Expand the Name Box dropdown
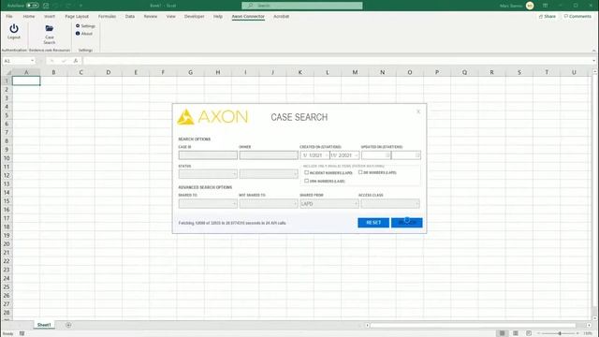The width and height of the screenshot is (599, 337). (33, 61)
